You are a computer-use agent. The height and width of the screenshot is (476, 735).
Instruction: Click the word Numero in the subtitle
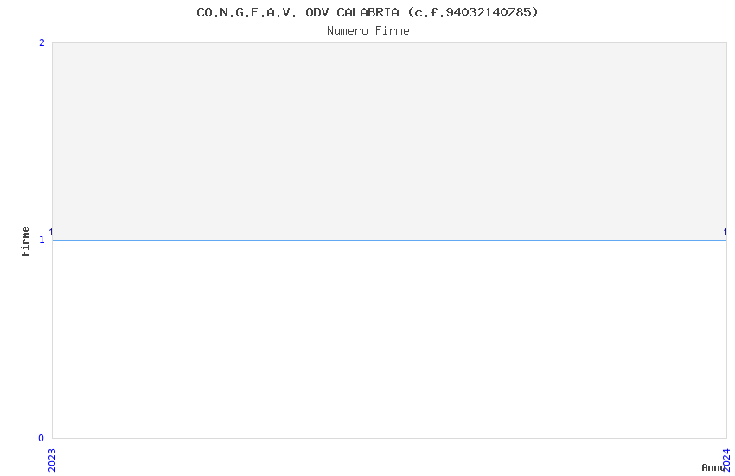348,31
